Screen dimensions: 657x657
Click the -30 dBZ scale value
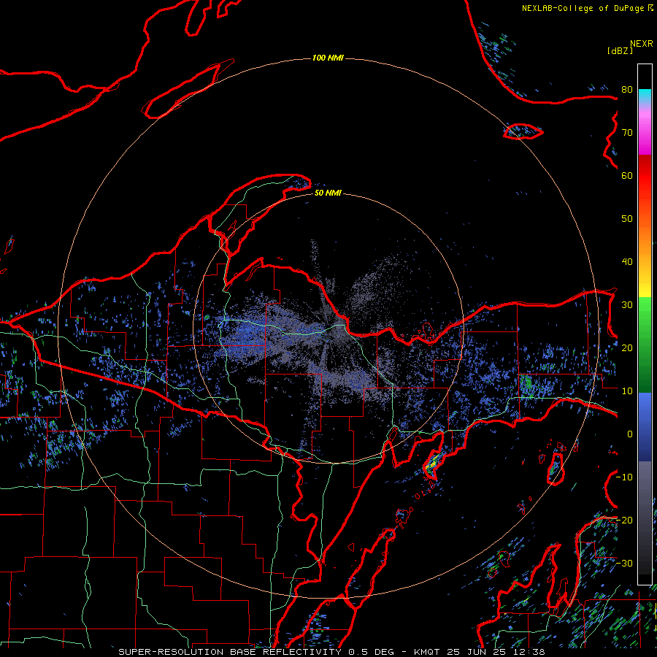point(624,563)
